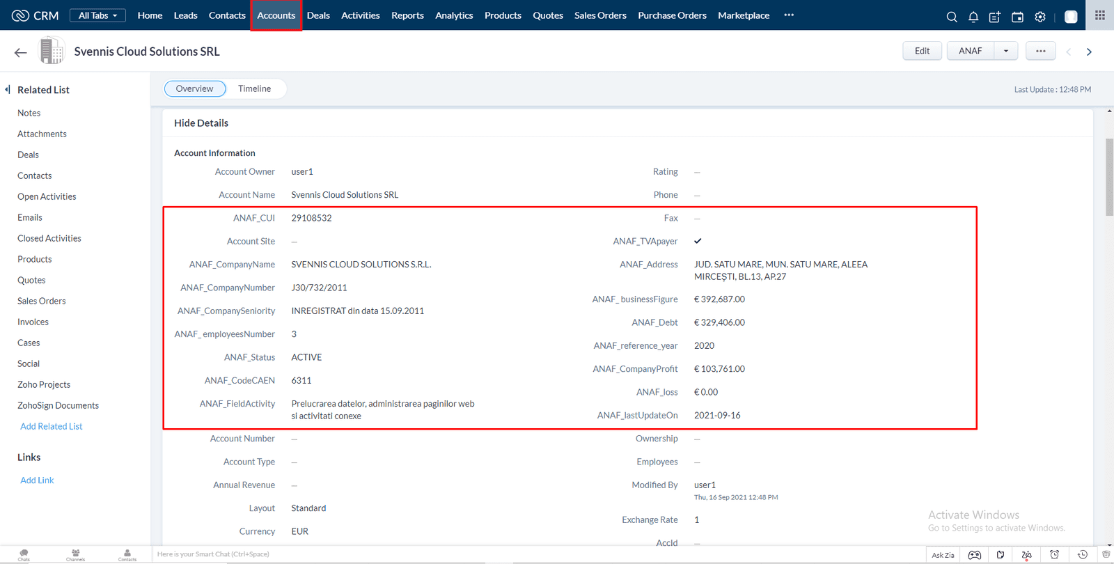Screen dimensions: 1114x564
Task: Jump to Invoices related list
Action: (x=33, y=322)
